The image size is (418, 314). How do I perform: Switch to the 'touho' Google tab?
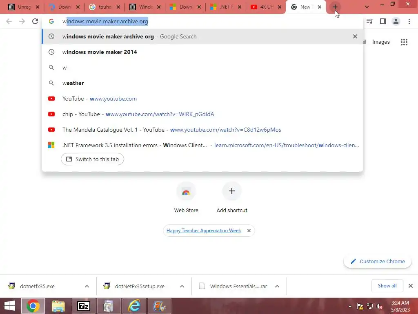pos(103,7)
